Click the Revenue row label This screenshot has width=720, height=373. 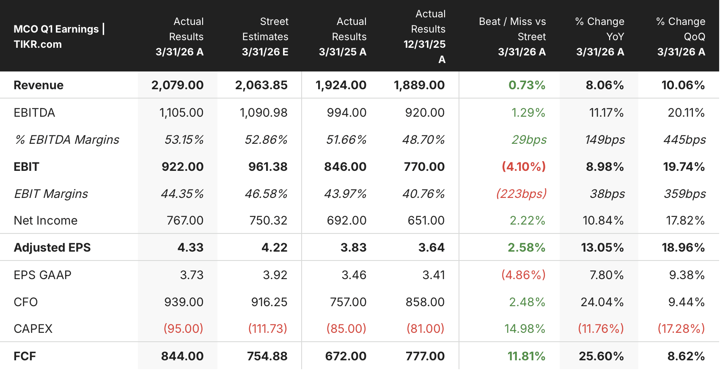pyautogui.click(x=38, y=85)
